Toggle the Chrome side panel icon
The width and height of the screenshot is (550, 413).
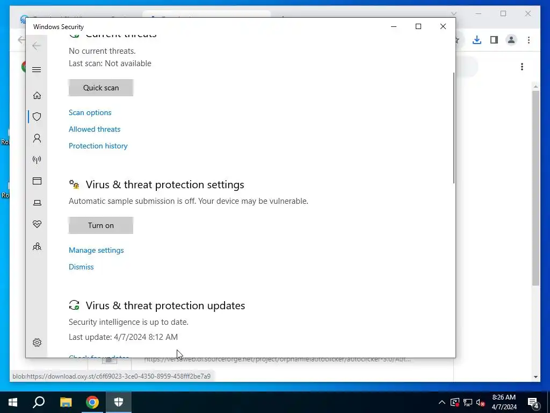(x=494, y=40)
